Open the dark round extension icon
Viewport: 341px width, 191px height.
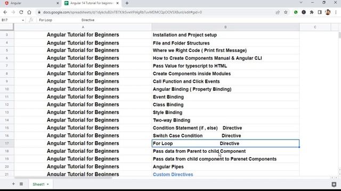click(304, 12)
